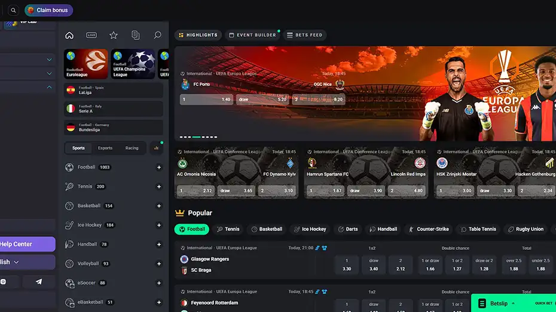Bet on HSK Zrinjski Mostar at 3.00
The width and height of the screenshot is (556, 312).
(456, 191)
